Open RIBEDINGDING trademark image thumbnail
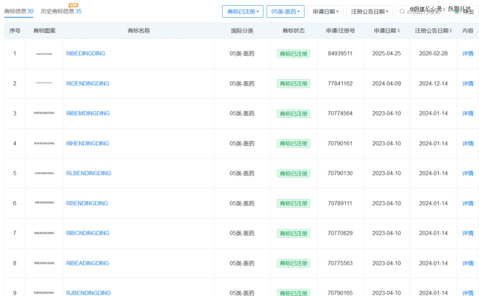The image size is (479, 296). click(44, 54)
